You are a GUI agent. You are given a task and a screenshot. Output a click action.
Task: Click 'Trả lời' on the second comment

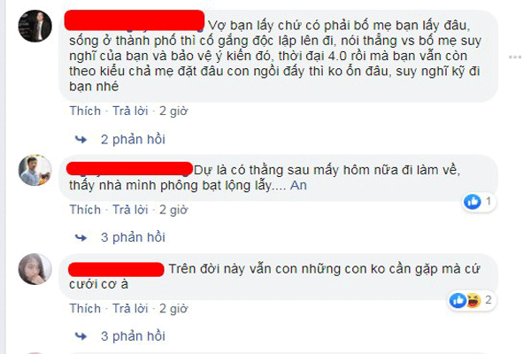(x=130, y=210)
